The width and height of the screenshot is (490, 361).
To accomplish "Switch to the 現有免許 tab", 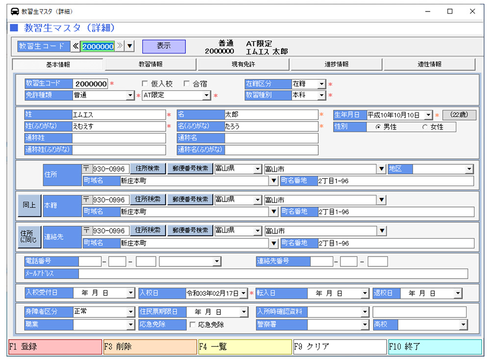I will click(244, 64).
